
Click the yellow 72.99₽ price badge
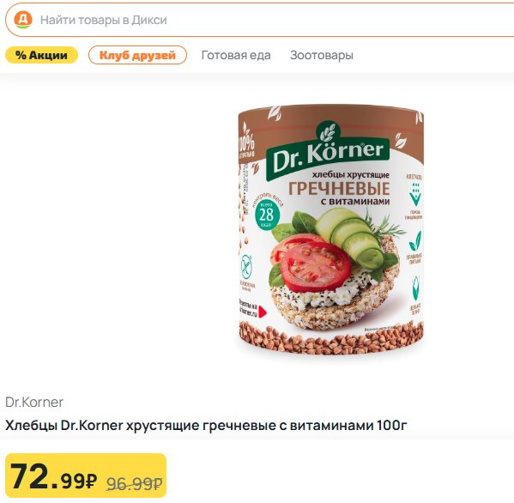coord(86,476)
